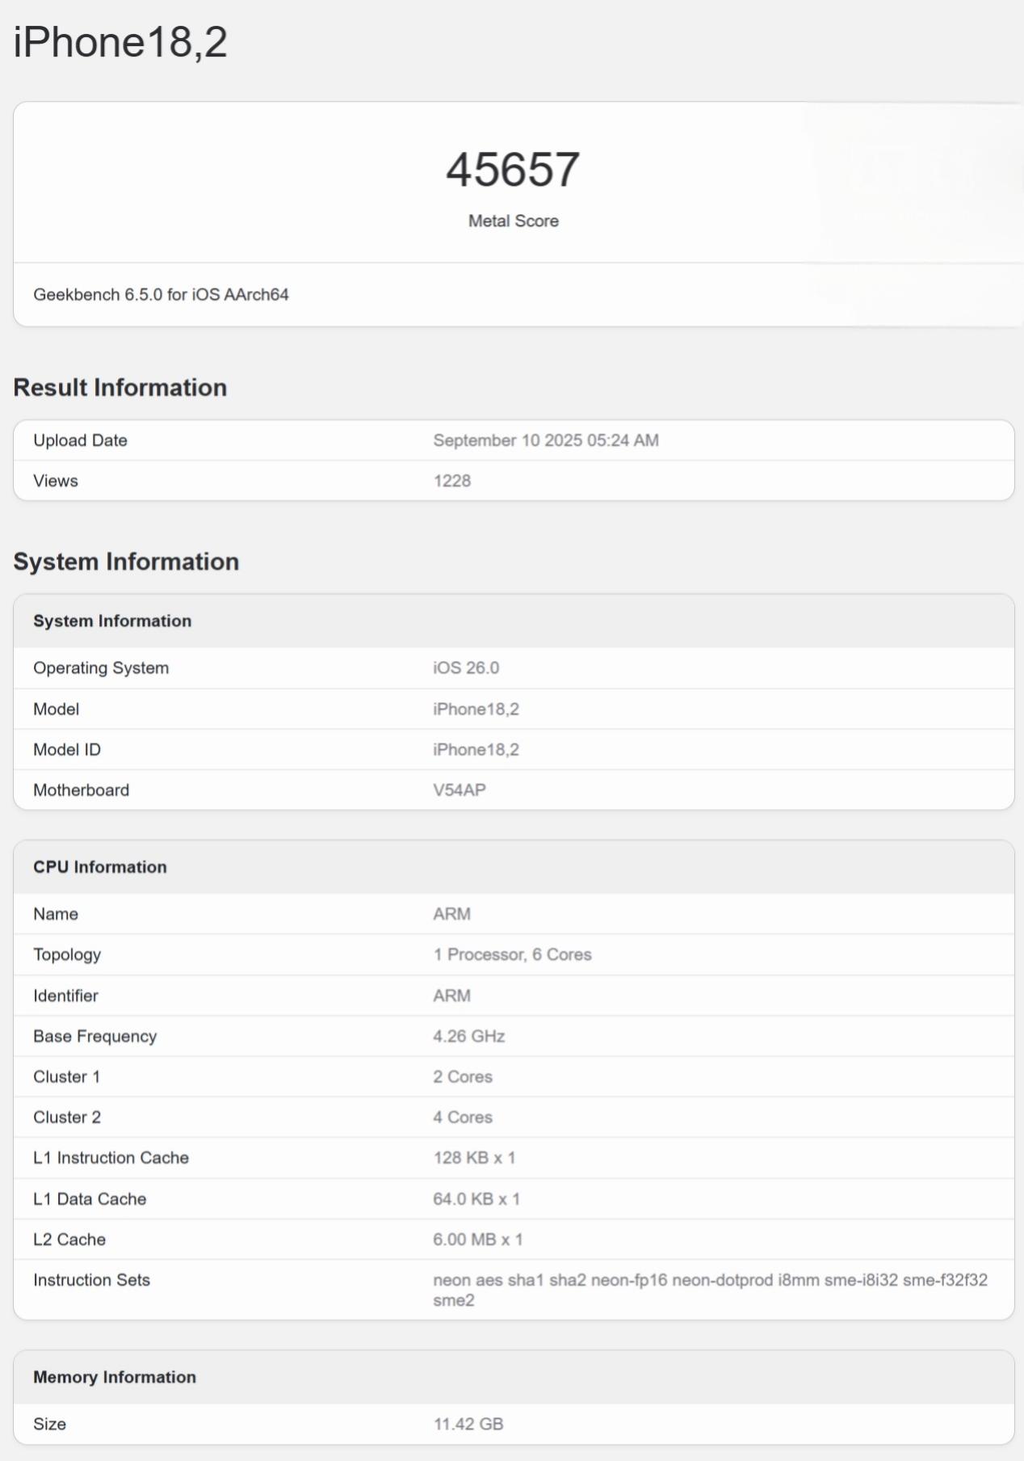Viewport: 1024px width, 1461px height.
Task: Click the L2 Cache value 6.00 MB x 1
Action: 478,1240
